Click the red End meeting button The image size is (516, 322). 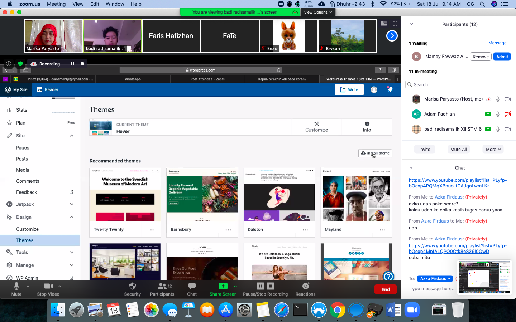click(386, 289)
